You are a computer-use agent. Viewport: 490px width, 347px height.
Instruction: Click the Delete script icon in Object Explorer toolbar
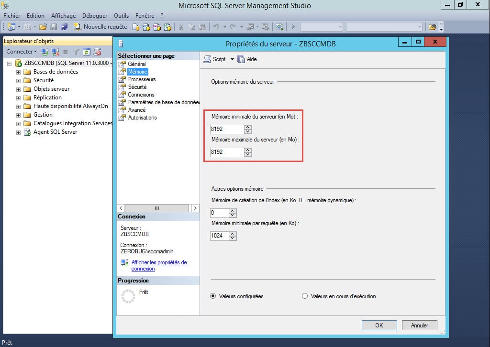98,52
